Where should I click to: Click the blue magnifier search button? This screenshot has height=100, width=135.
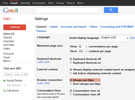111,10
